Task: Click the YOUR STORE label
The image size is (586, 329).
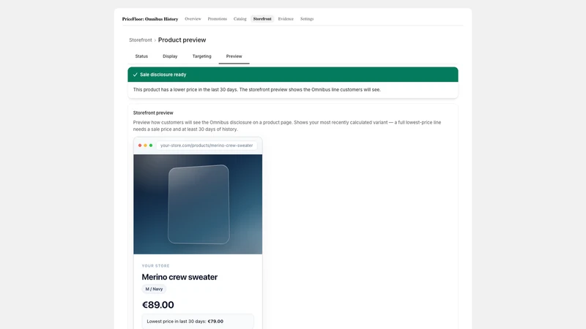Action: (155, 266)
